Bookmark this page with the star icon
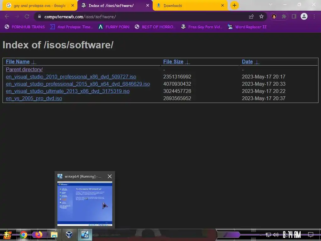Viewport: 321px width, 241px height. point(261,17)
